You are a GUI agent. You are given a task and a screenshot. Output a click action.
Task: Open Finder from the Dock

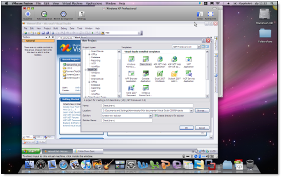pyautogui.click(x=29, y=165)
